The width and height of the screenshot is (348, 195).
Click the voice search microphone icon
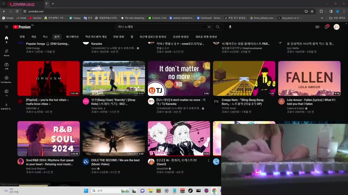click(230, 27)
